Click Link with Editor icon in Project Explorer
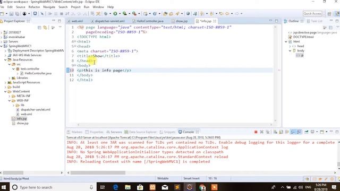The height and width of the screenshot is (191, 340). click(45, 28)
